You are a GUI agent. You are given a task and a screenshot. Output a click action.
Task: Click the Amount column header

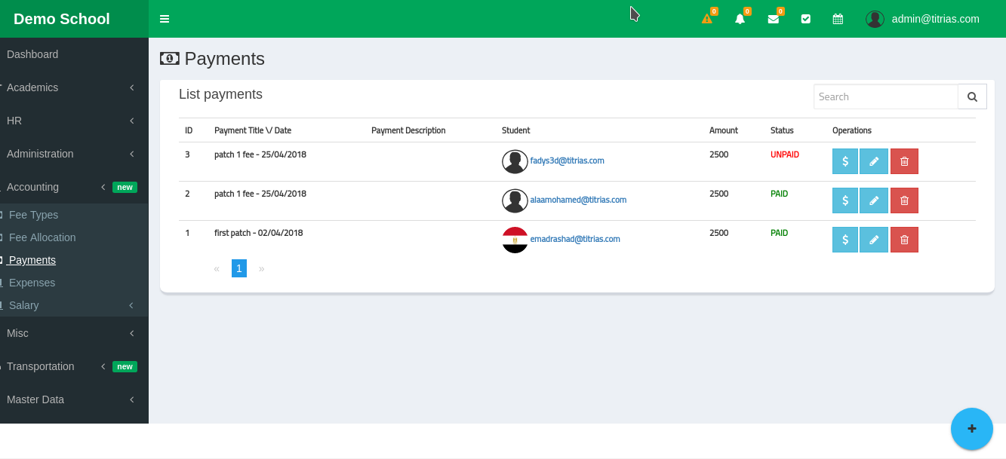coord(724,130)
